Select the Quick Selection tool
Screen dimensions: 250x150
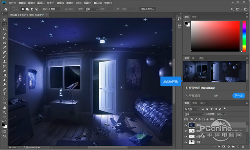pos(4,34)
